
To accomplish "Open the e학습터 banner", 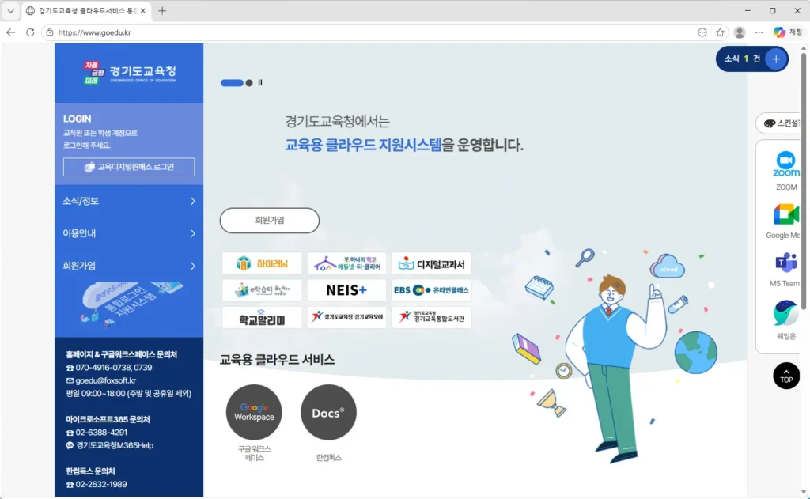I will [x=262, y=290].
